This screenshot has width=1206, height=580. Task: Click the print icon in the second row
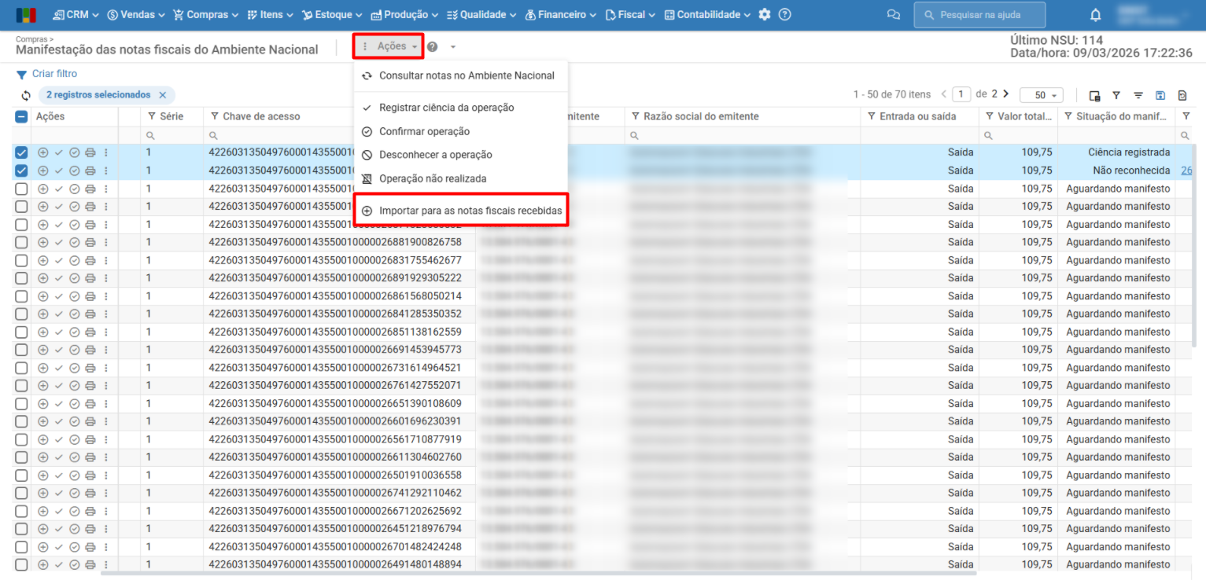90,171
